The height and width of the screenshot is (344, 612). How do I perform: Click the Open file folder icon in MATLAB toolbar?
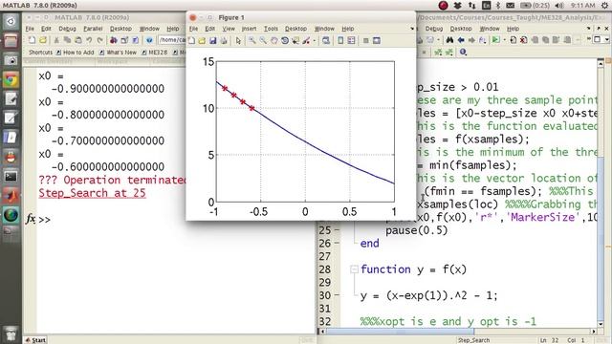pos(43,40)
